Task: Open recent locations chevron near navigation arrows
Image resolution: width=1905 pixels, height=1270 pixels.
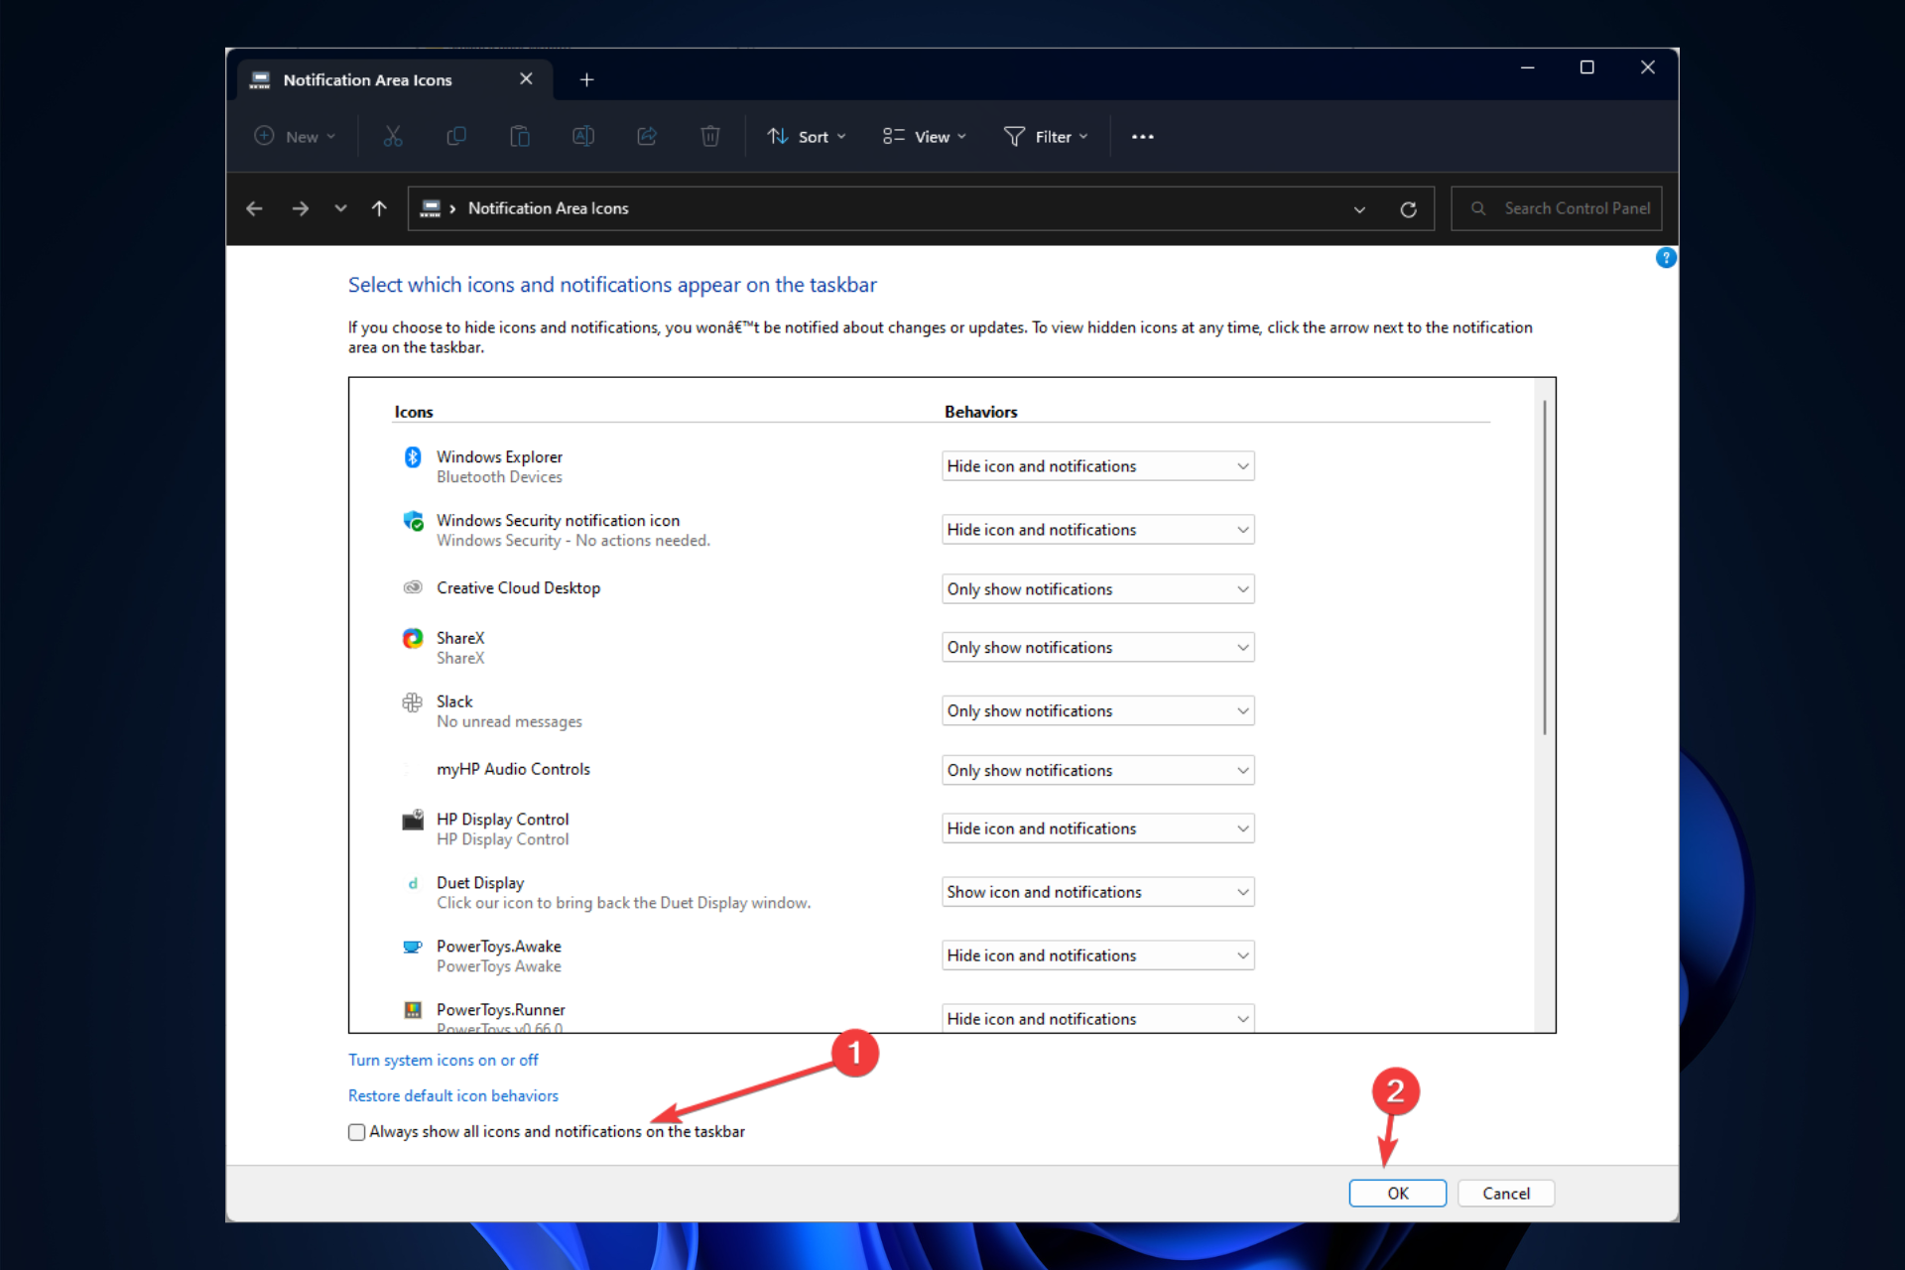Action: [340, 208]
